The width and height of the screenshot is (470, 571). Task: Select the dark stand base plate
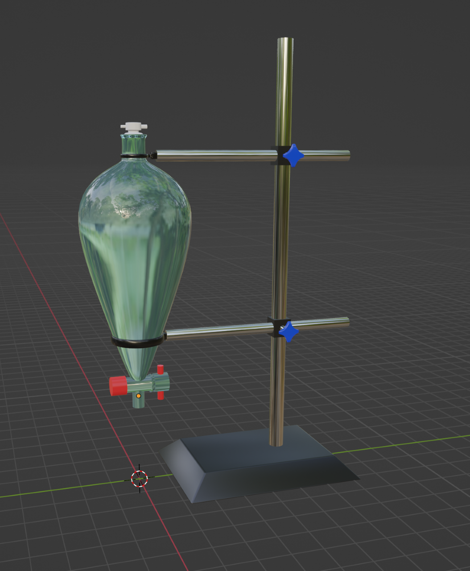tap(259, 464)
